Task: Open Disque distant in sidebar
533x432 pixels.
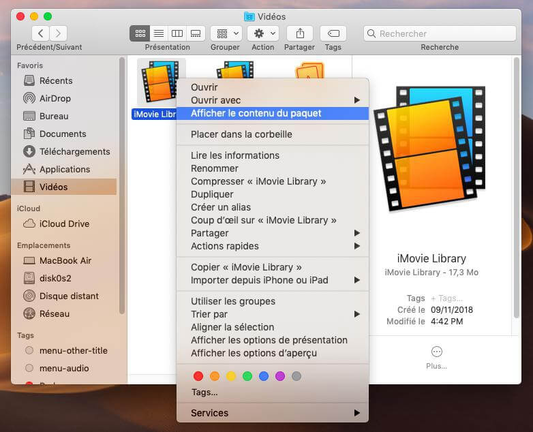Action: click(65, 296)
